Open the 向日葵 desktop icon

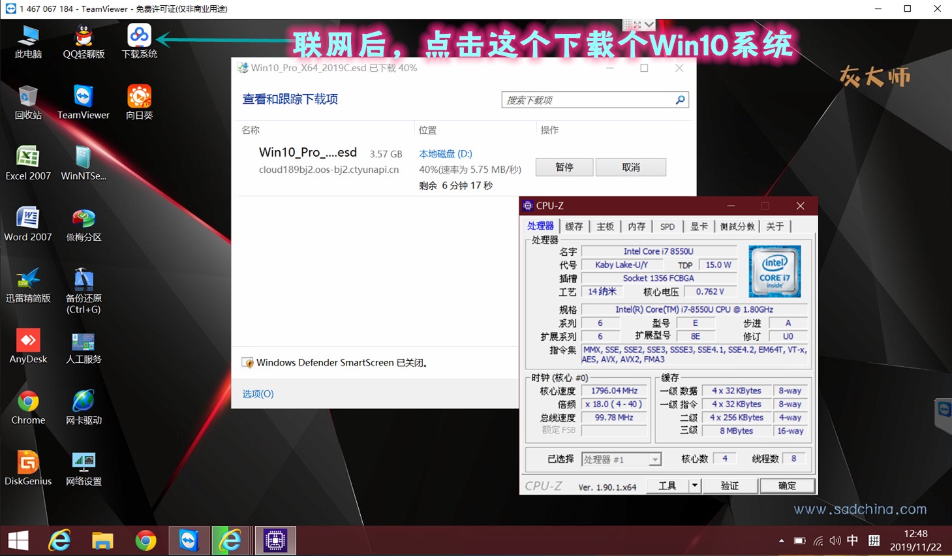coord(139,102)
